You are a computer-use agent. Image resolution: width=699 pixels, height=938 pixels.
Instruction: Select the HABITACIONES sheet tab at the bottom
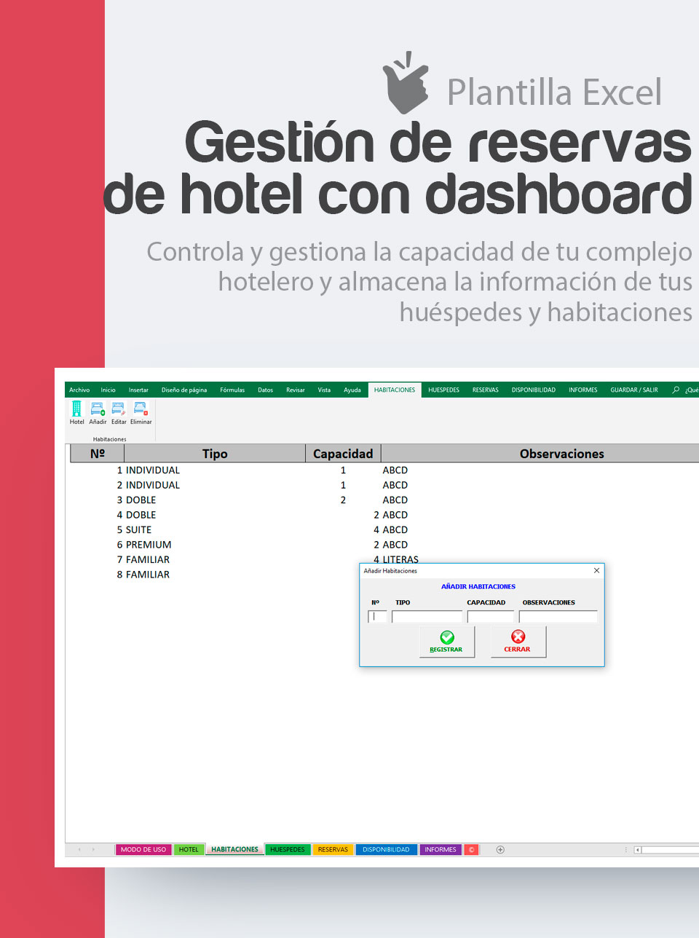pos(234,849)
